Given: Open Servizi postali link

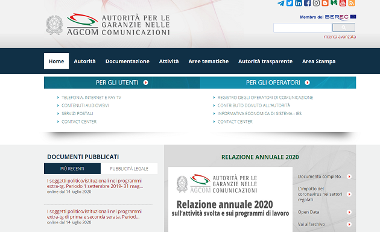Looking at the screenshot, I should (x=77, y=113).
